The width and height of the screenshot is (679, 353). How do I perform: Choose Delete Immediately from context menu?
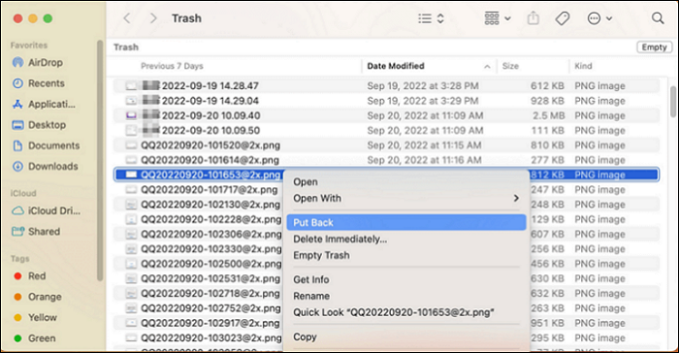coord(406,240)
